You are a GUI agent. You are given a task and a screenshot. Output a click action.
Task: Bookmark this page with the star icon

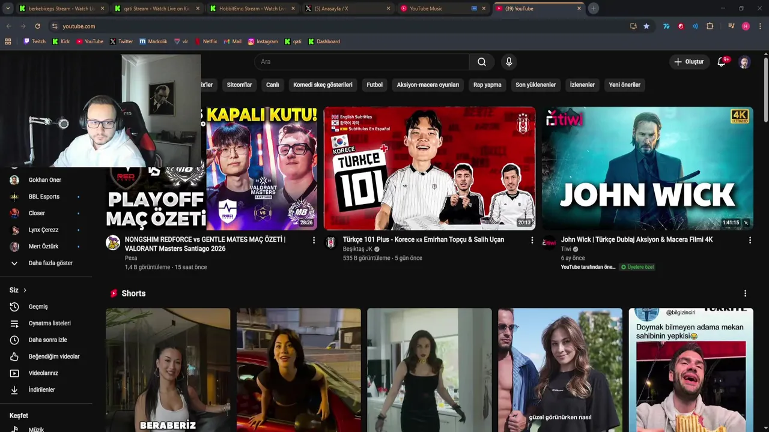[x=646, y=26]
